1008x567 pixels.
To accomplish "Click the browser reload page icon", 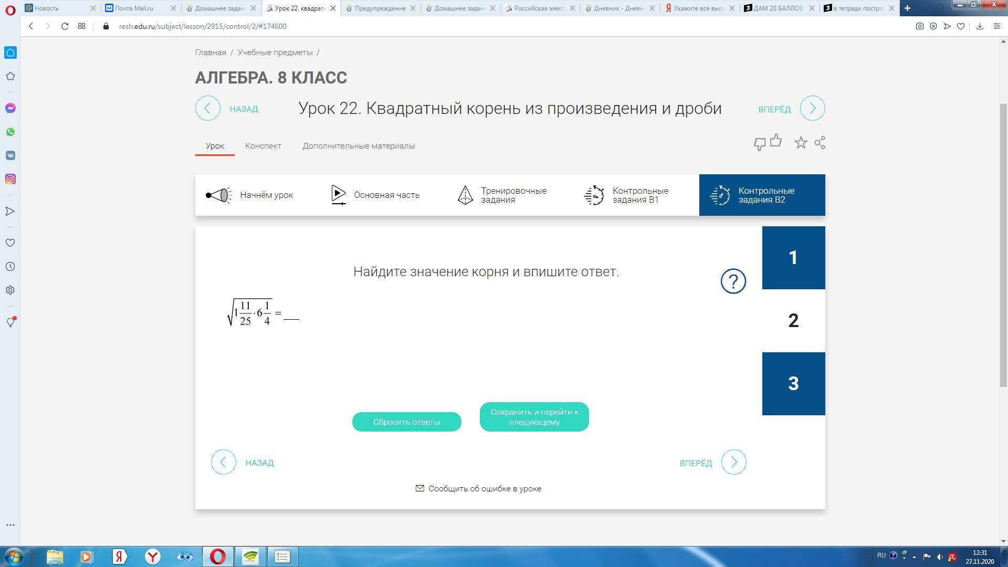I will [65, 26].
